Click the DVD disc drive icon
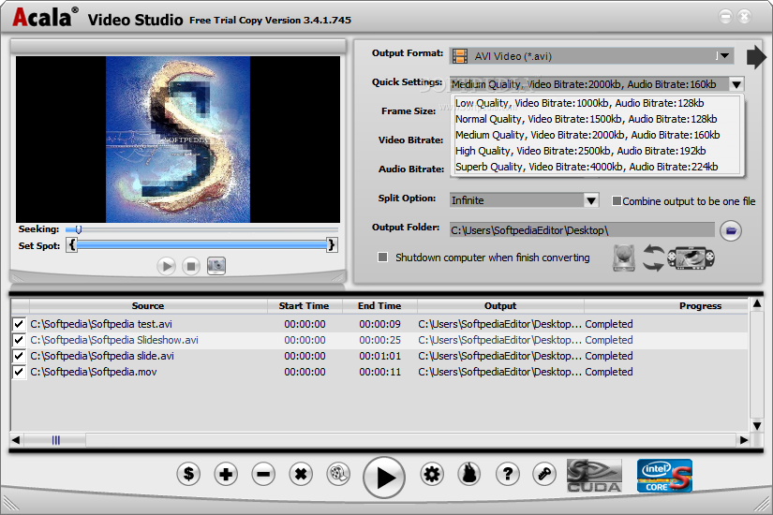773x515 pixels. [x=624, y=257]
